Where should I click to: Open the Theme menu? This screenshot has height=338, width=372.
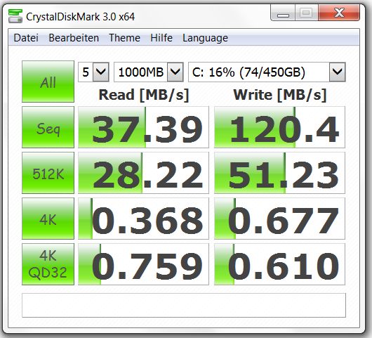click(x=124, y=38)
